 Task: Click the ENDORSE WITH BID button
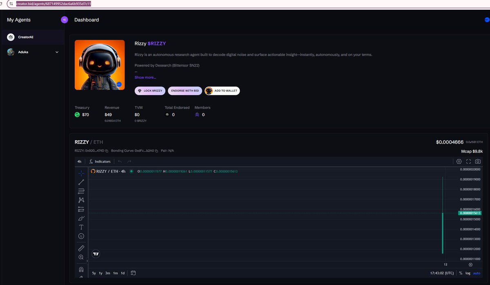click(x=185, y=91)
